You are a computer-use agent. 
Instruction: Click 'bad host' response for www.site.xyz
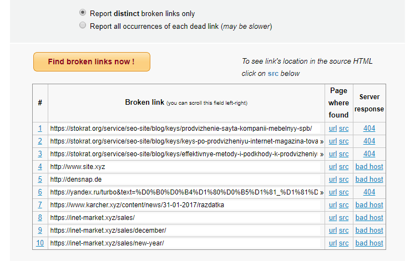click(369, 166)
